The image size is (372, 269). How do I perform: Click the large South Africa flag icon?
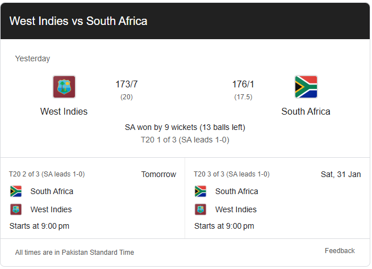pos(306,87)
